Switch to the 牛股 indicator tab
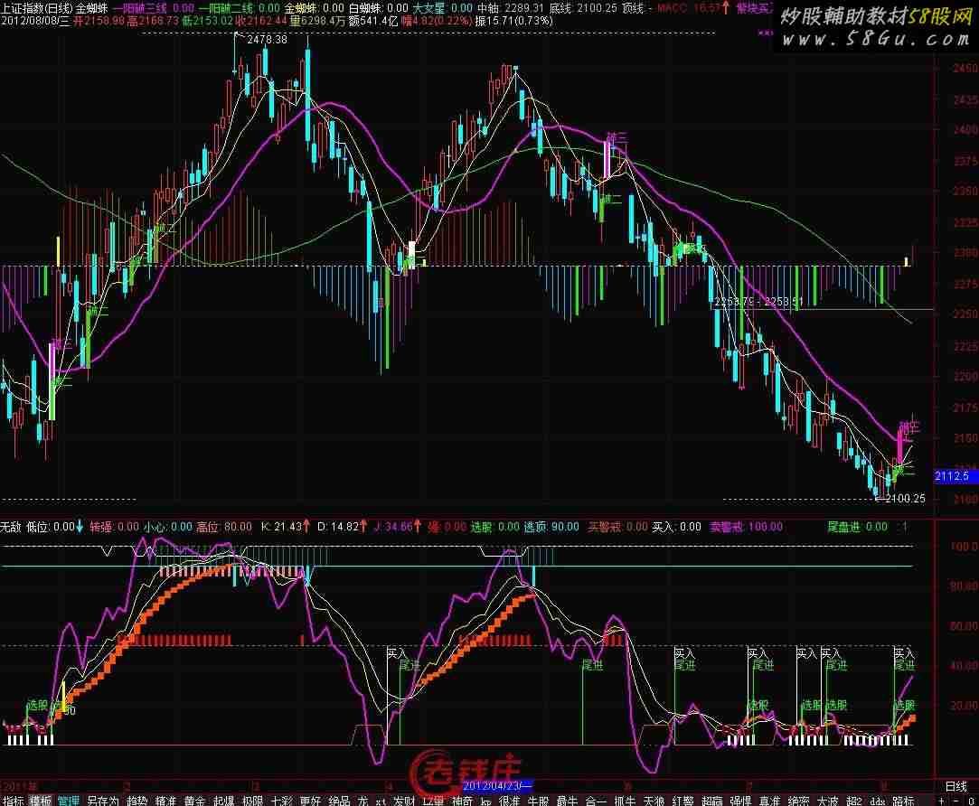The height and width of the screenshot is (806, 979). 538,801
